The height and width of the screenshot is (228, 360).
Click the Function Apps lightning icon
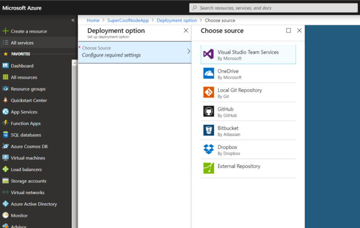pyautogui.click(x=5, y=123)
